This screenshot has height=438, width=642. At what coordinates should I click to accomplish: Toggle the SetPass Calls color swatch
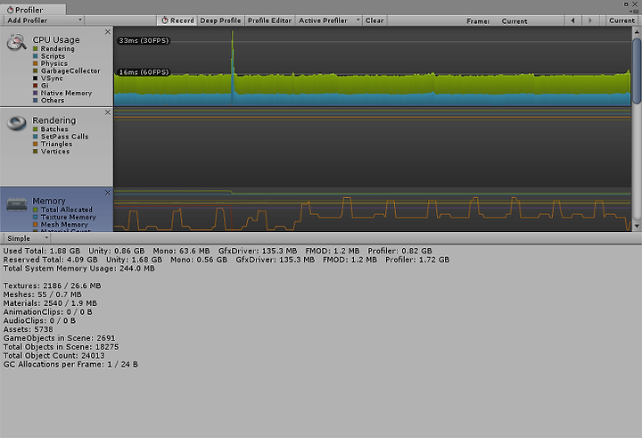(36, 136)
